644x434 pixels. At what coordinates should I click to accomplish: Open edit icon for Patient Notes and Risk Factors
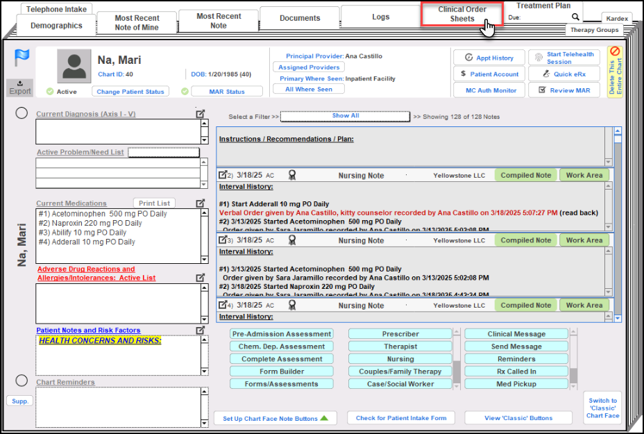(201, 331)
